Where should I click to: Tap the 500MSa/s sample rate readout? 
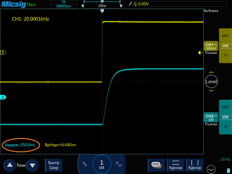point(64,6)
